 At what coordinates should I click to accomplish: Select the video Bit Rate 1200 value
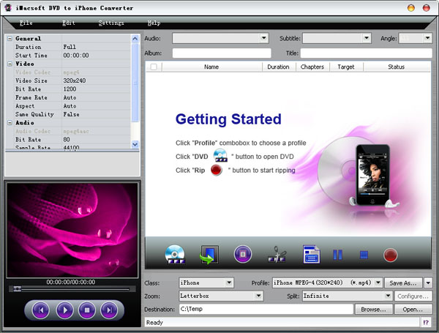point(96,89)
